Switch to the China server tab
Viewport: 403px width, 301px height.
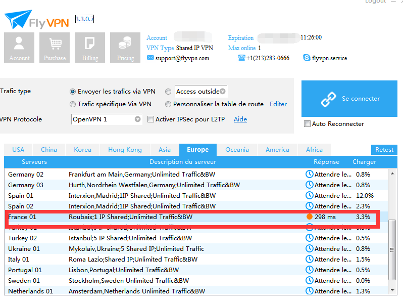coord(49,150)
